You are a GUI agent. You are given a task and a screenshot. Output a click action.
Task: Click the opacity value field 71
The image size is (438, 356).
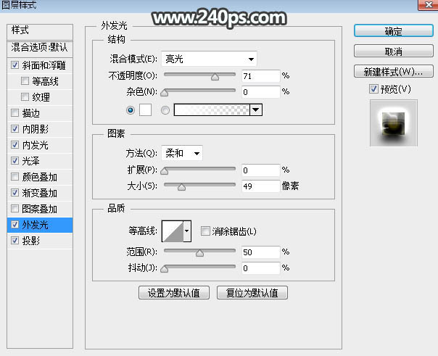pos(260,76)
